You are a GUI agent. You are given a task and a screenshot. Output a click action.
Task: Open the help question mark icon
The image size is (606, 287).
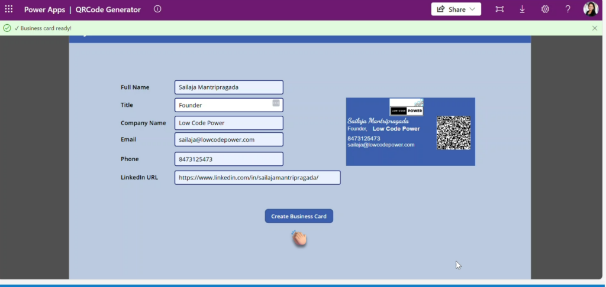point(568,9)
